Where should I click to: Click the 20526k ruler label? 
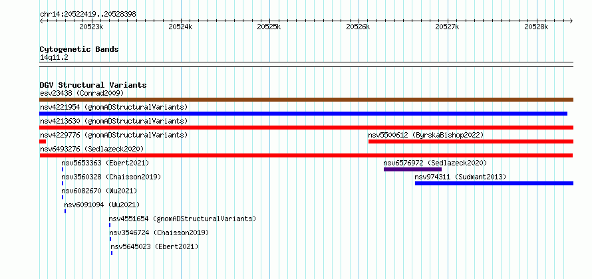click(359, 27)
